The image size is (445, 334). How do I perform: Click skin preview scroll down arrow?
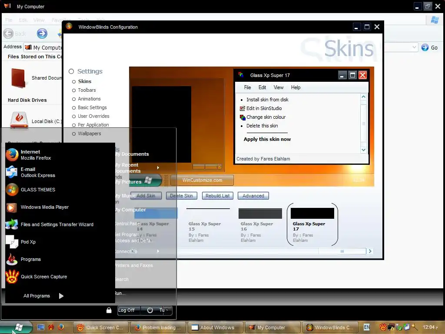click(364, 150)
